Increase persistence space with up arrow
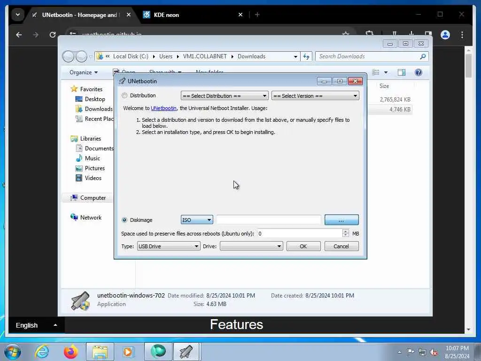The height and width of the screenshot is (361, 481). [345, 231]
